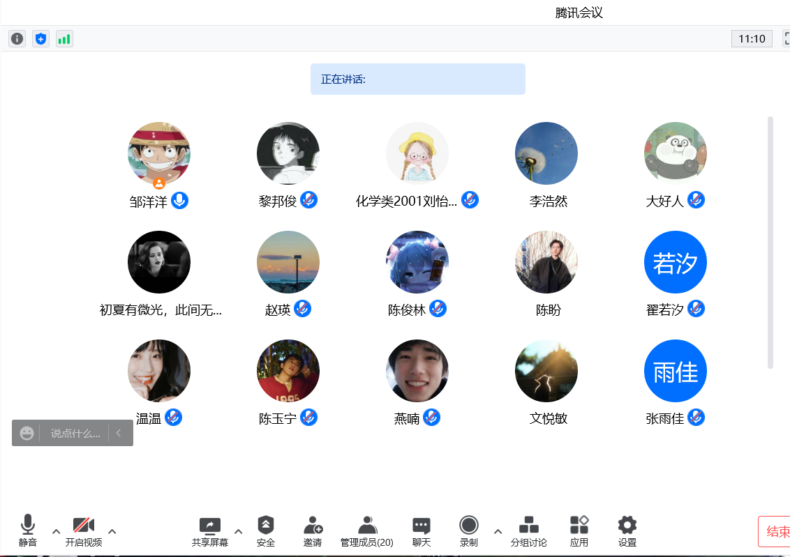Check the green network signal icon

[64, 39]
